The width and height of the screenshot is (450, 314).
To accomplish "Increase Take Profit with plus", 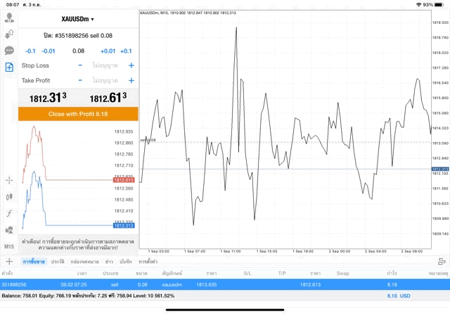I will click(x=131, y=80).
